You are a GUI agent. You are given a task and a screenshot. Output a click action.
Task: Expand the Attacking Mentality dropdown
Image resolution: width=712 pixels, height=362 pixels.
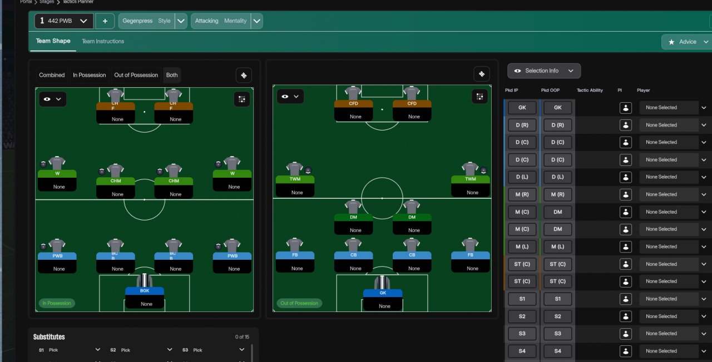click(256, 21)
